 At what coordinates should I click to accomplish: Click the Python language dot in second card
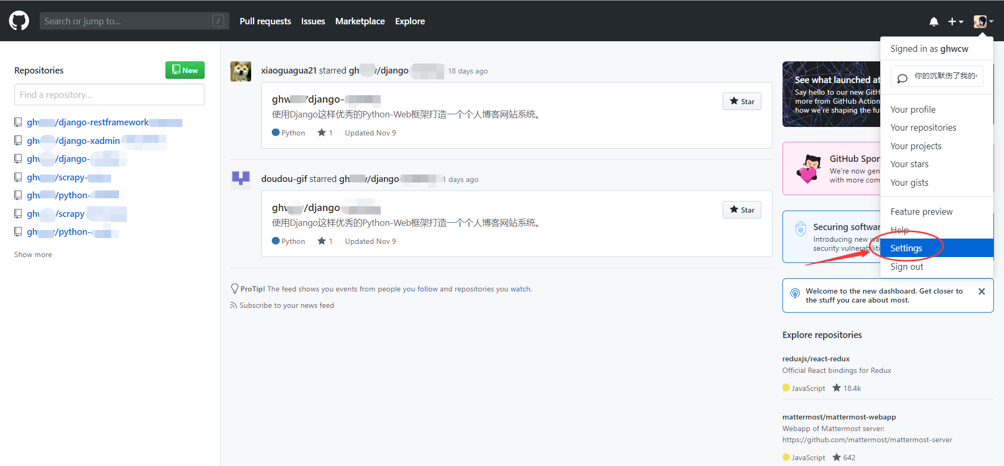[275, 241]
